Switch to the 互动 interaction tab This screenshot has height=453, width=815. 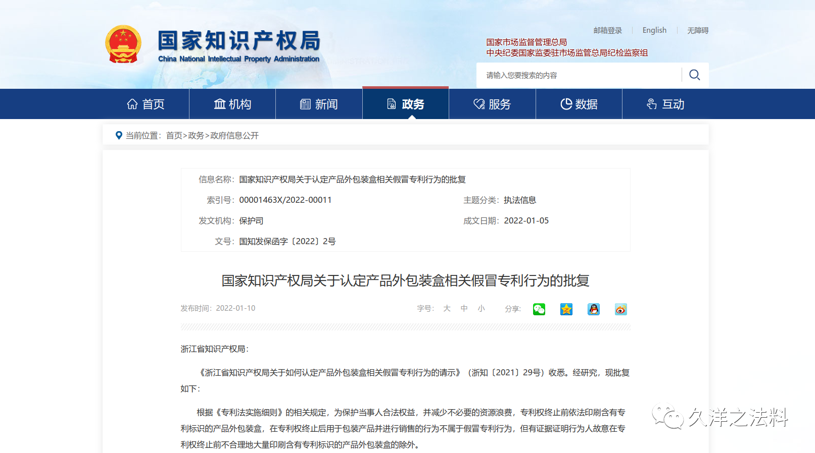665,104
